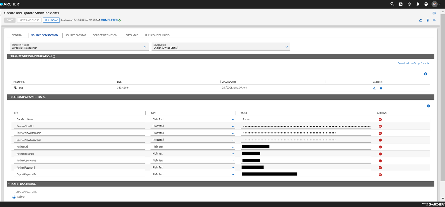
Task: Open the help question mark icon
Action: (x=426, y=4)
